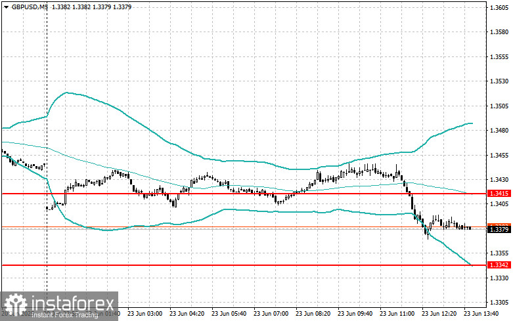Select the 23 Jun 08:20 time label
The image size is (513, 321).
click(313, 314)
